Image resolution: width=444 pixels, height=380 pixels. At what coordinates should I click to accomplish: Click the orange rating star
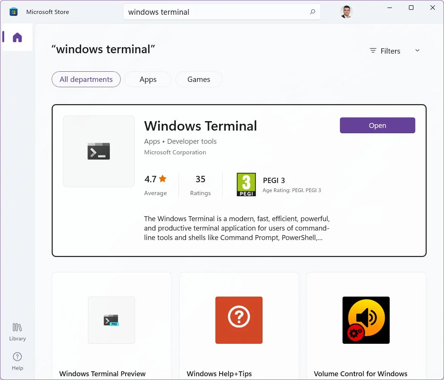click(x=163, y=178)
